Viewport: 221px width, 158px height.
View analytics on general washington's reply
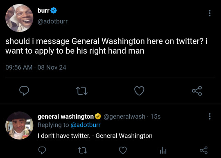click(163, 150)
